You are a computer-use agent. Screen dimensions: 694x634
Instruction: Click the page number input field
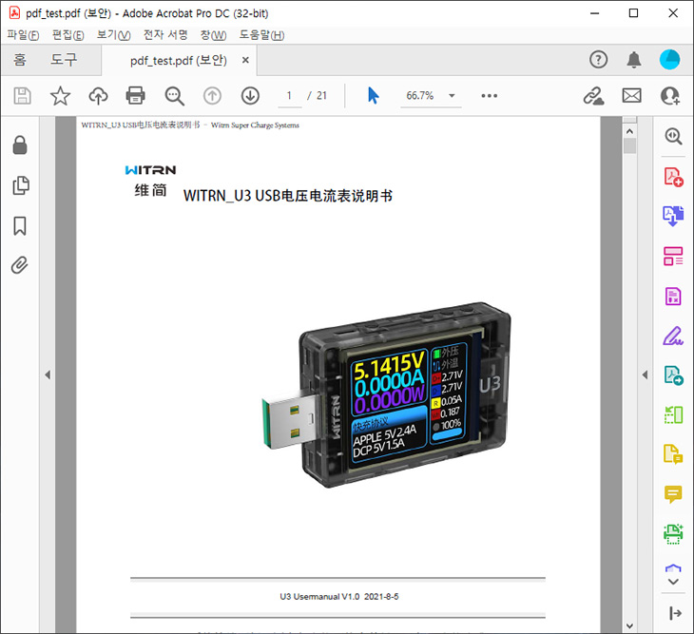(x=289, y=96)
